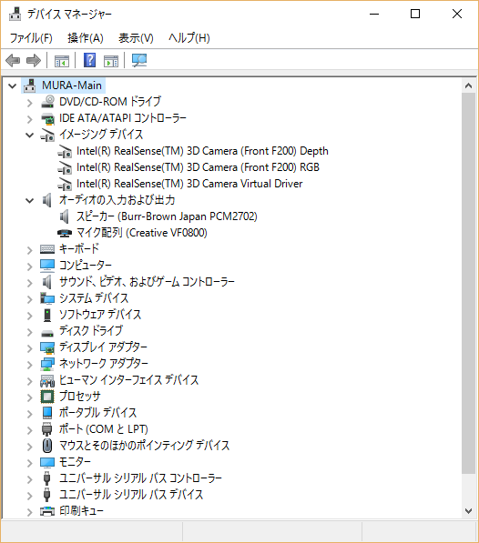479x543 pixels.
Task: Open the 操作(A) menu
Action: 86,38
